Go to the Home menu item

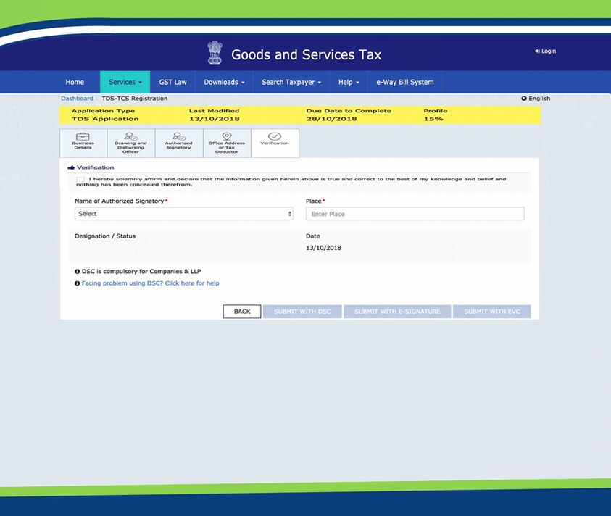point(75,82)
